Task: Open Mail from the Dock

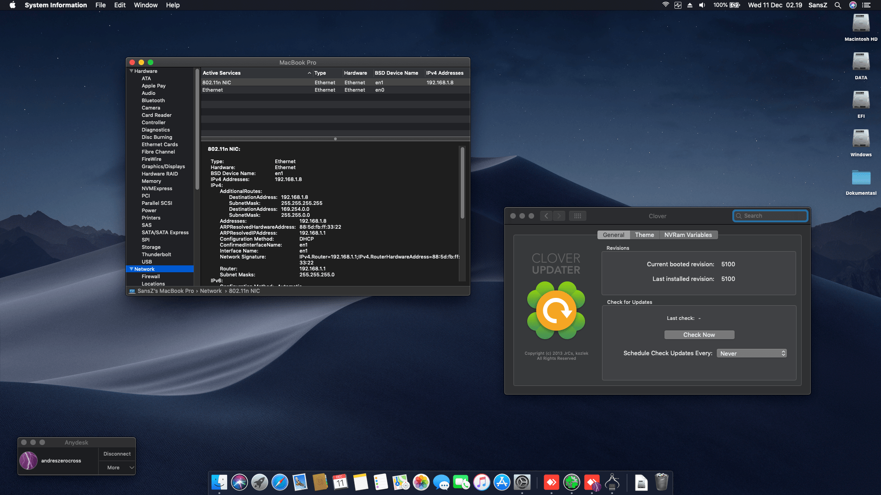Action: point(301,482)
